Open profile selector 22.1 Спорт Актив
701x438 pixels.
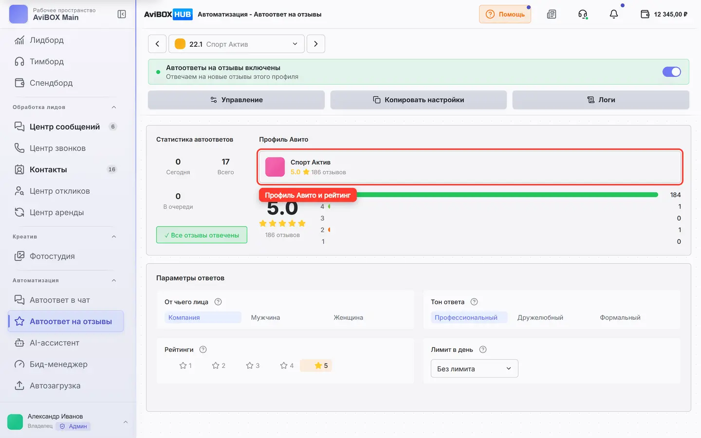[237, 44]
